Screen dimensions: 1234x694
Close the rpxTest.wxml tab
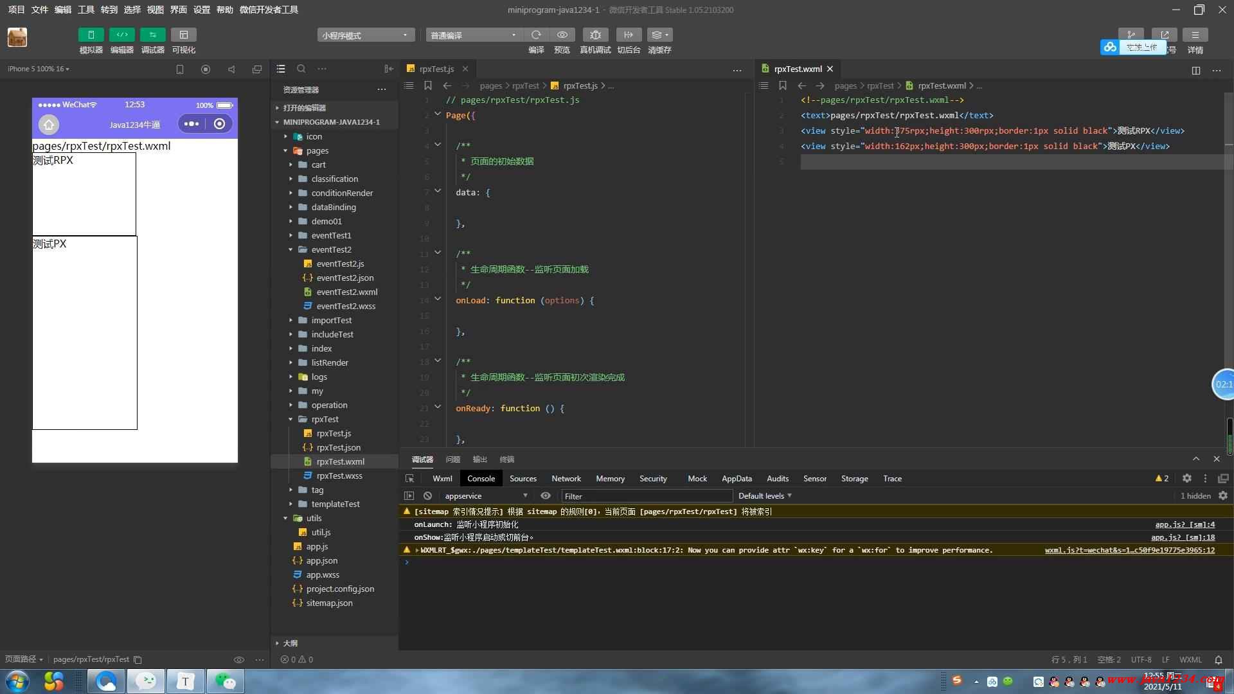tap(830, 69)
